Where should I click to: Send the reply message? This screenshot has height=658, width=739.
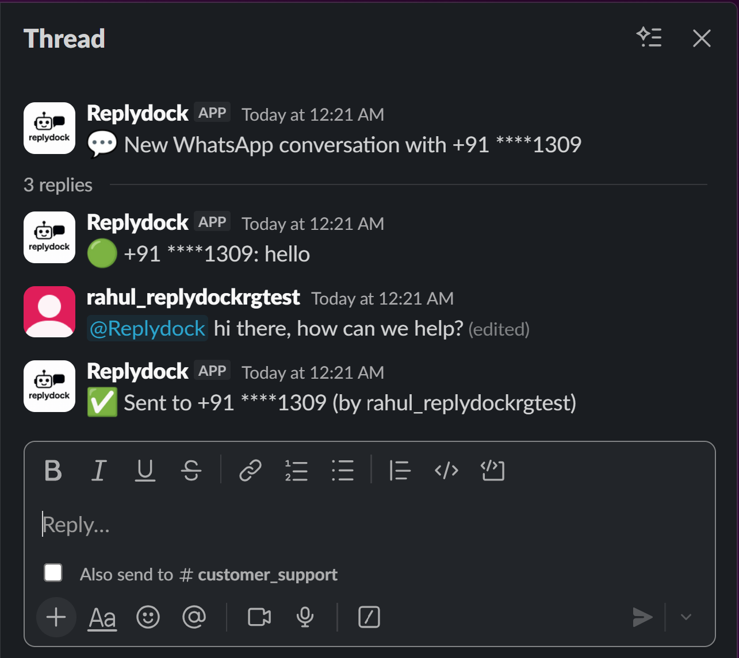click(x=642, y=617)
